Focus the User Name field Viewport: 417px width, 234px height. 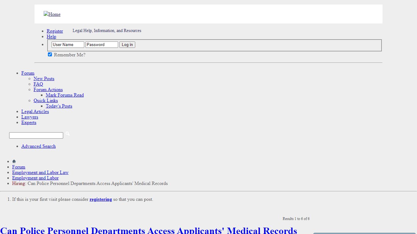(x=68, y=45)
